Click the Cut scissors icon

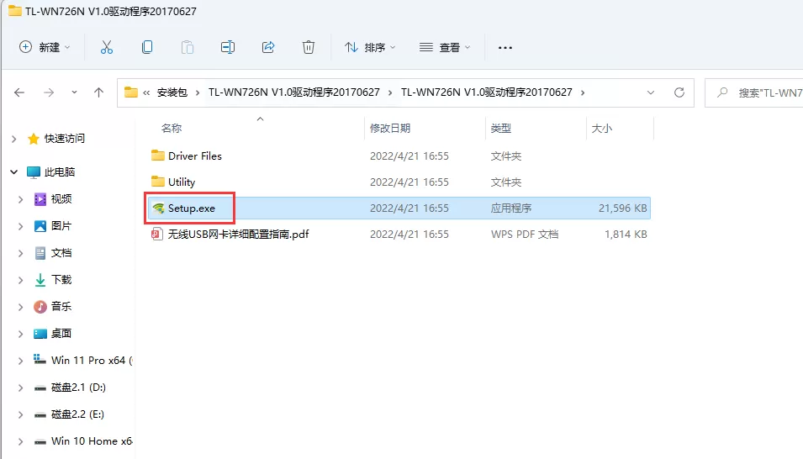(x=107, y=47)
